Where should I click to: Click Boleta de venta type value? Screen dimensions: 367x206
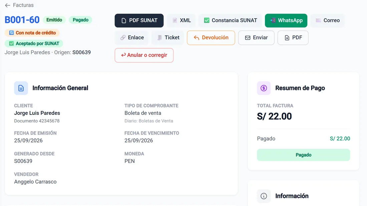[x=143, y=113]
